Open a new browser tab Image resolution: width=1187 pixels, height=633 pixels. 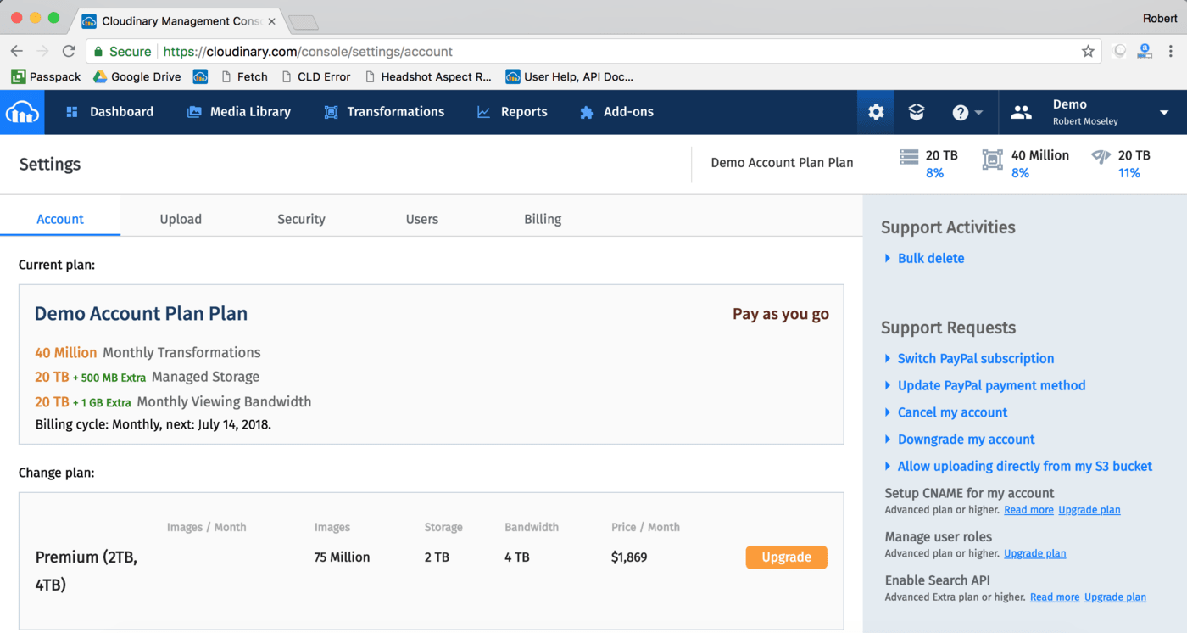click(303, 22)
